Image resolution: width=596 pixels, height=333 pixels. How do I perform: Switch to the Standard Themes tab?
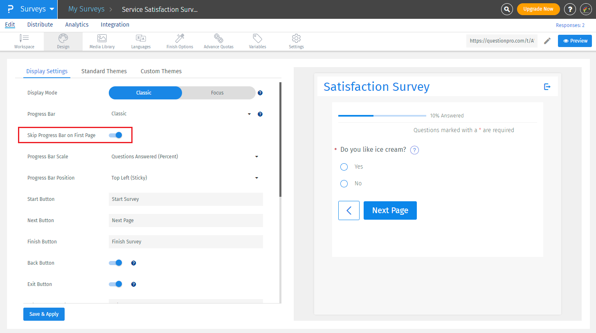pos(104,71)
